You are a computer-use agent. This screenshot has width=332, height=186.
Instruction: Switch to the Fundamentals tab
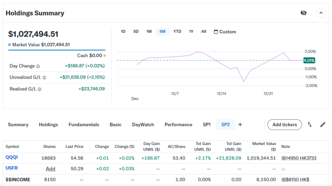pyautogui.click(x=84, y=125)
